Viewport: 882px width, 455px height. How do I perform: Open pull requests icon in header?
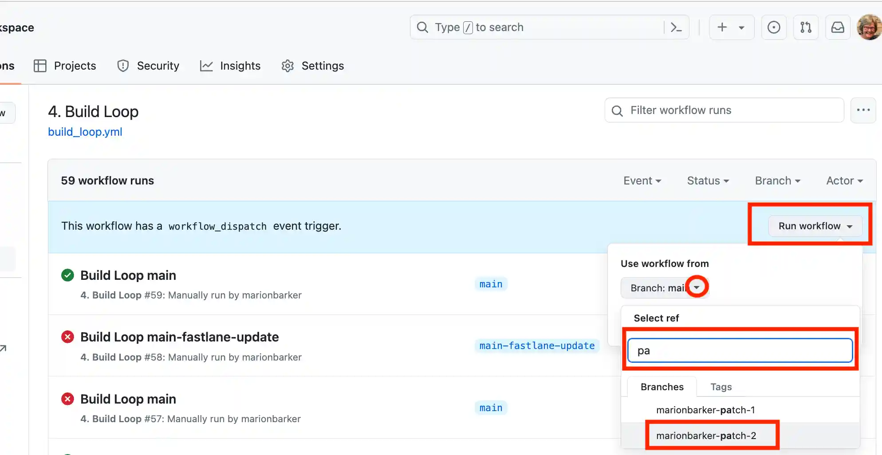point(806,27)
